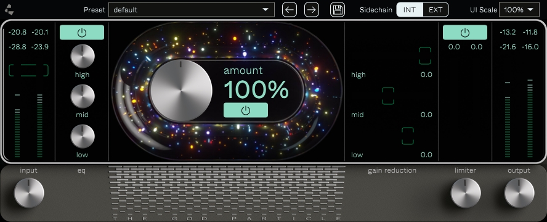Save the preset with the floppy disk icon
547x222 pixels.
(x=338, y=10)
